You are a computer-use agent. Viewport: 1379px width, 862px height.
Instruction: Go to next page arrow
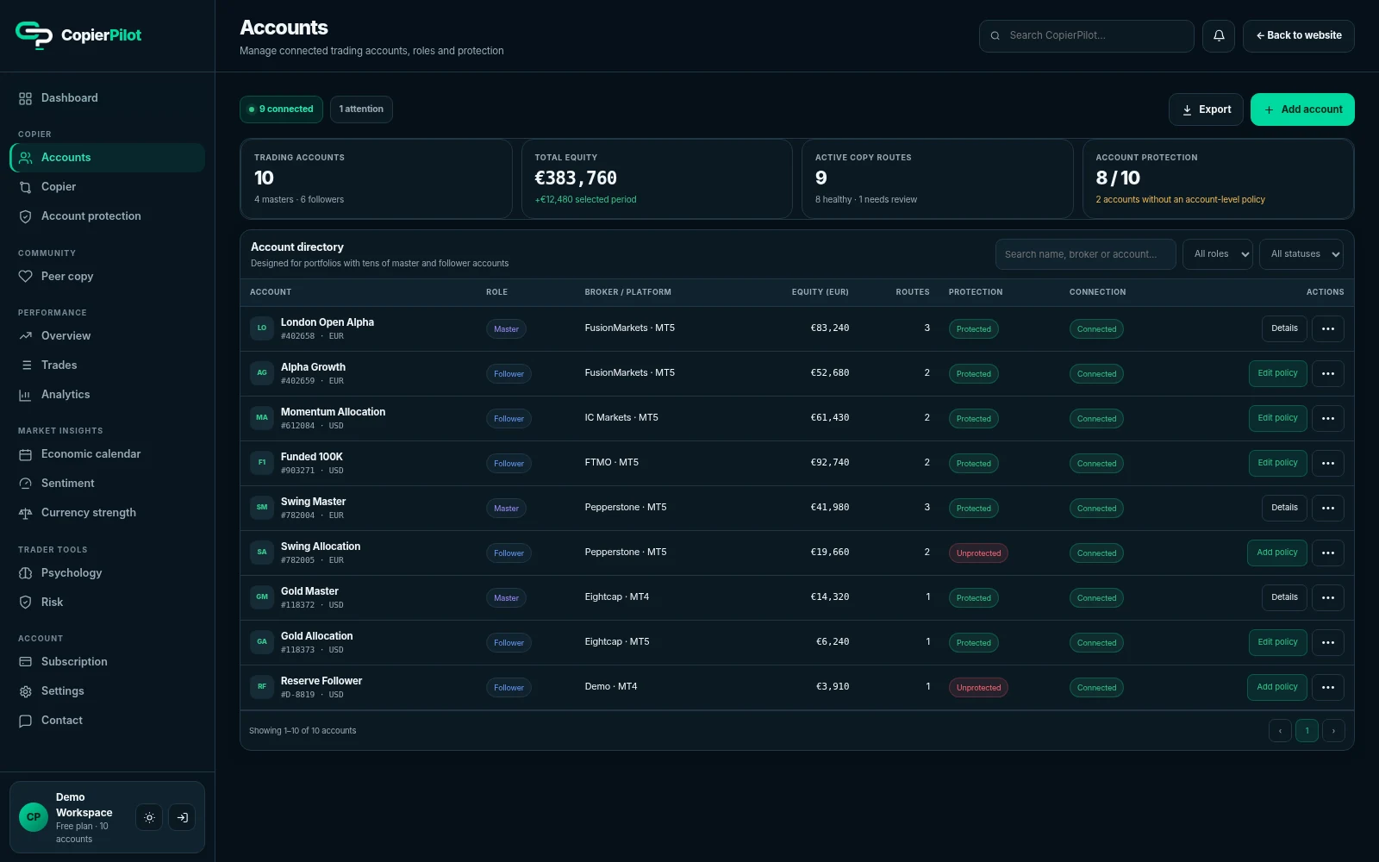1333,731
